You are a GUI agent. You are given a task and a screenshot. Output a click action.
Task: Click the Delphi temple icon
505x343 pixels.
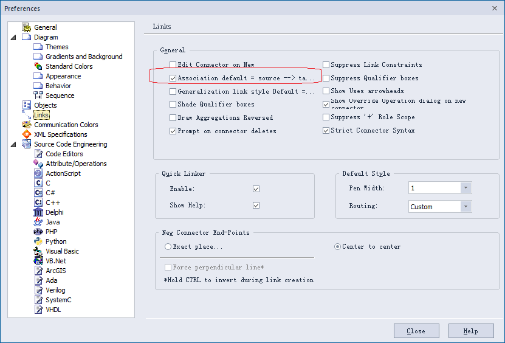[x=38, y=212]
